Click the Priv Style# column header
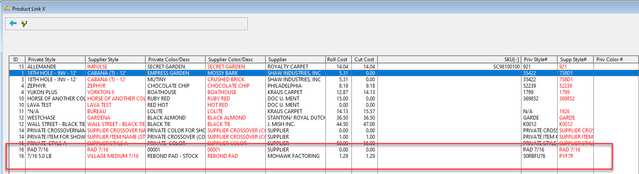Screen dimensions: 639x174 (539, 60)
